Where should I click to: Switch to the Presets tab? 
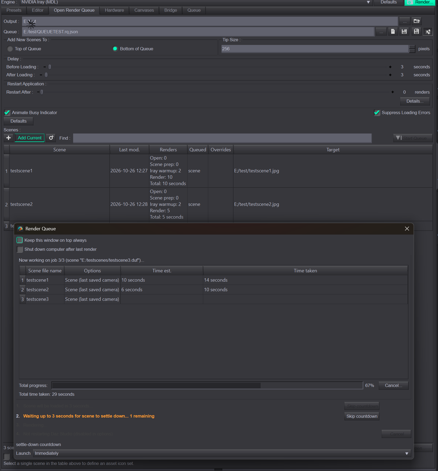tap(14, 10)
